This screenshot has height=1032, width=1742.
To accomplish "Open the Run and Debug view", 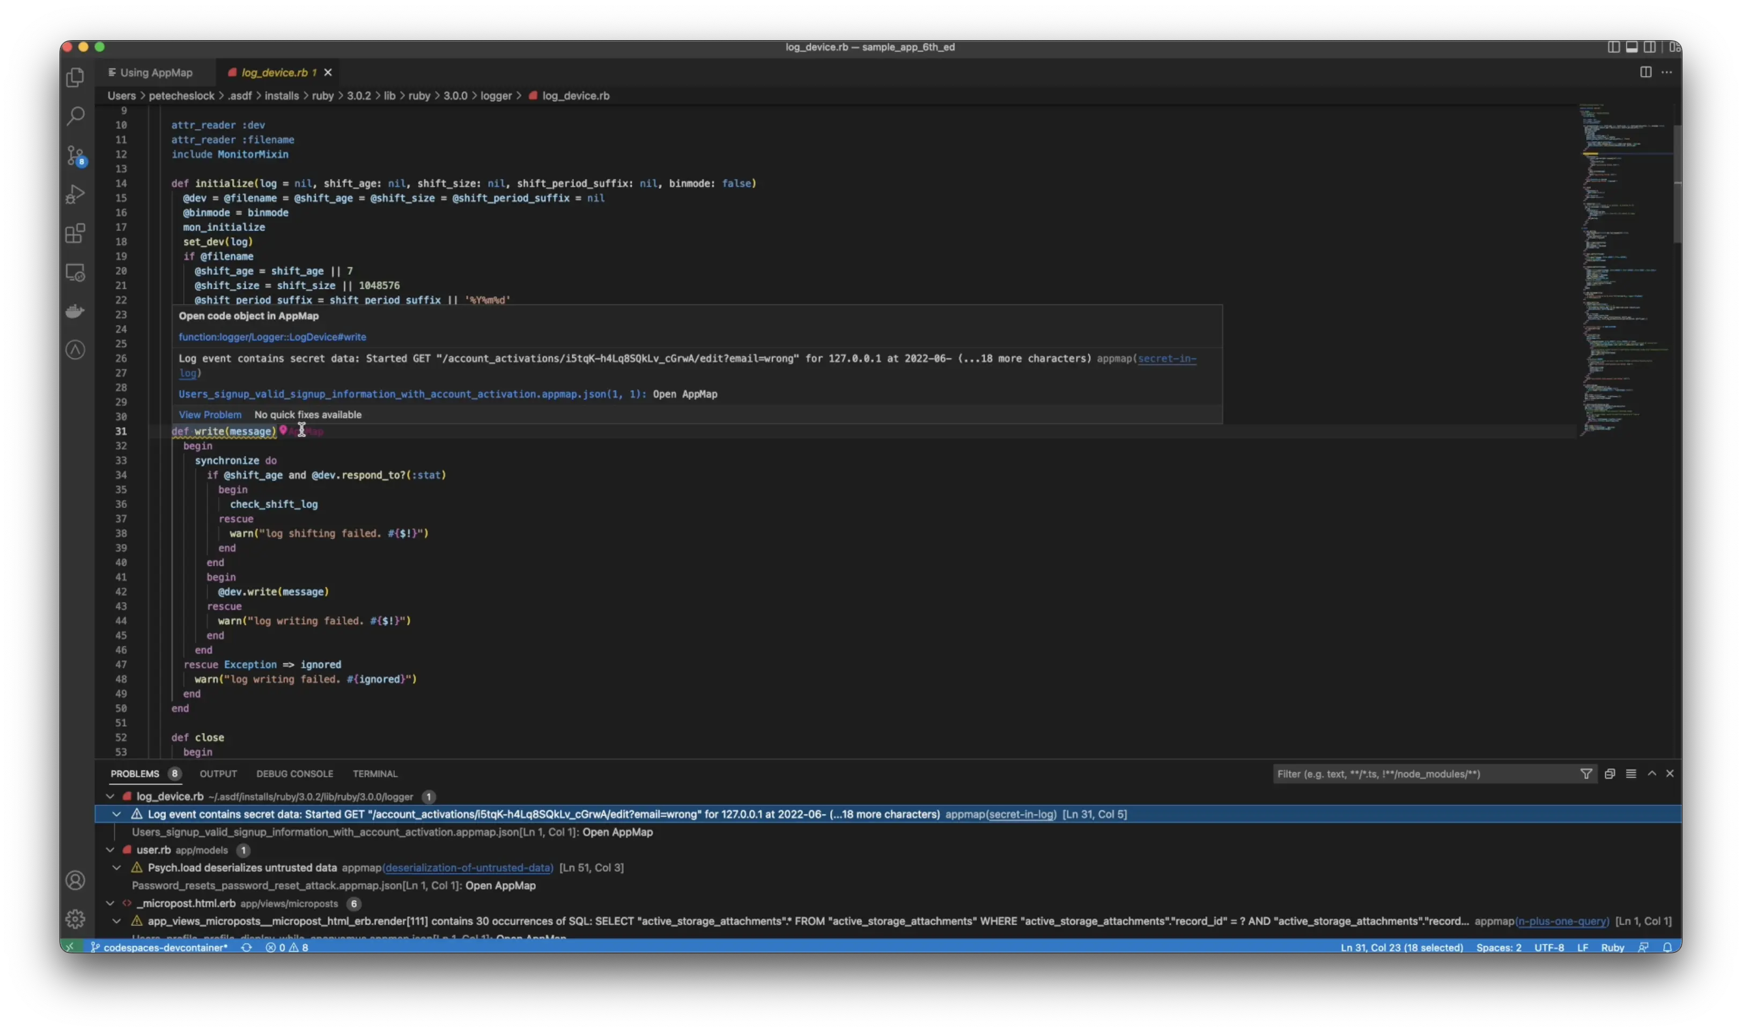I will pyautogui.click(x=75, y=194).
